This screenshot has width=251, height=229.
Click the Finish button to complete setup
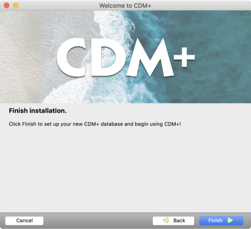click(221, 221)
